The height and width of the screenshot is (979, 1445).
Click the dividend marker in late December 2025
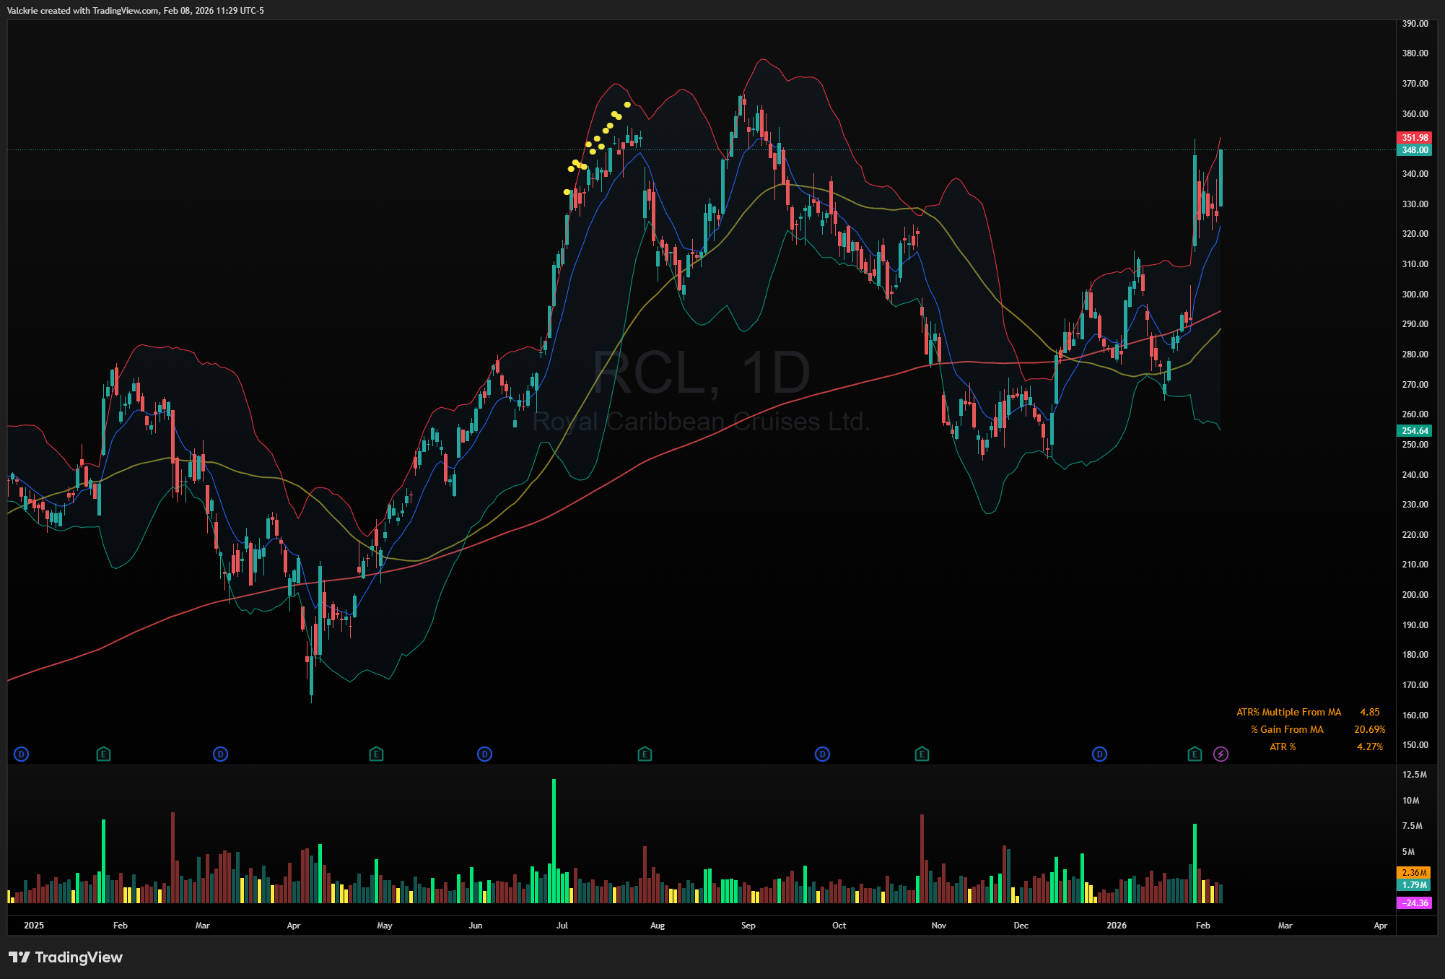1099,754
